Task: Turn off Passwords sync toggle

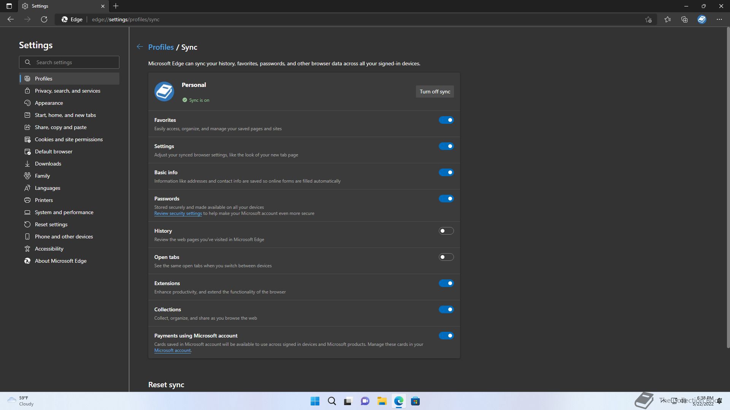Action: 446,199
